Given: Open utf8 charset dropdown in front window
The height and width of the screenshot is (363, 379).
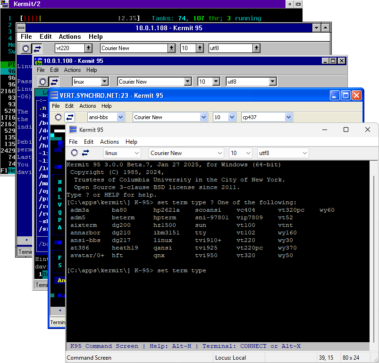Looking at the screenshot, I should tap(283, 153).
